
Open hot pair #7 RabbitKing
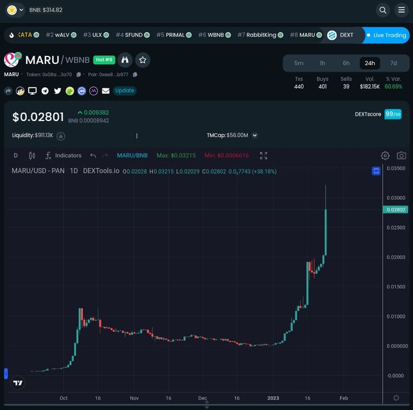point(260,35)
